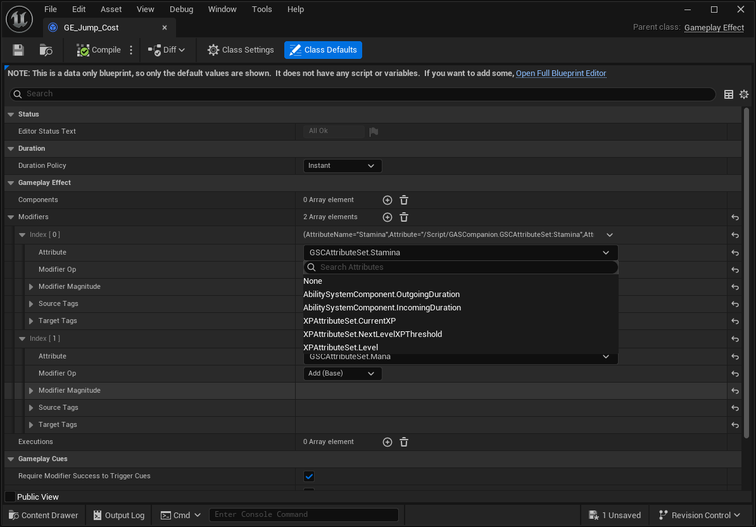
Task: Open Revision Control dropdown
Action: pos(700,516)
